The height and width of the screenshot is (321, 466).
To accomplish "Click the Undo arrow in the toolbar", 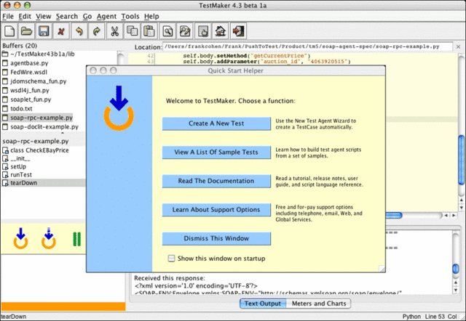I will pyautogui.click(x=79, y=31).
